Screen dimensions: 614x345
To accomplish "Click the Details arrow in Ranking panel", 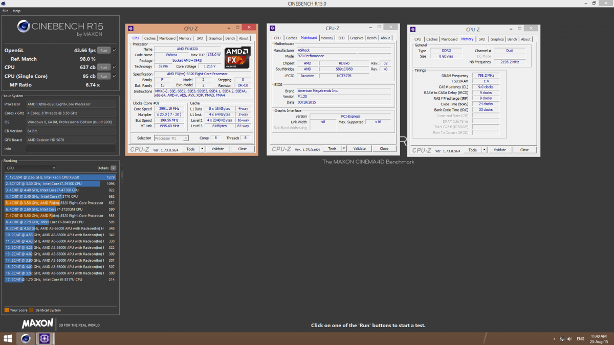I will pos(113,168).
